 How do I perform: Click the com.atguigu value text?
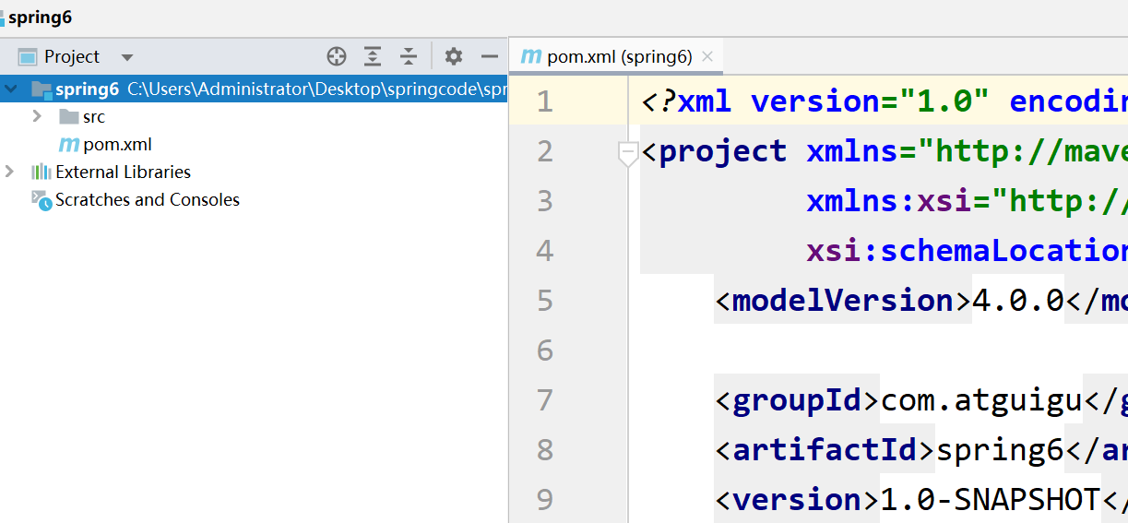(980, 400)
